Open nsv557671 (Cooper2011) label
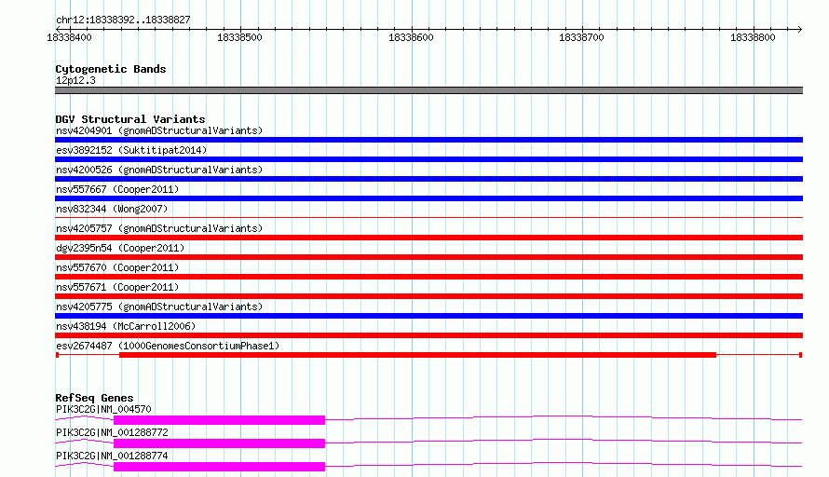The image size is (829, 477). [117, 287]
